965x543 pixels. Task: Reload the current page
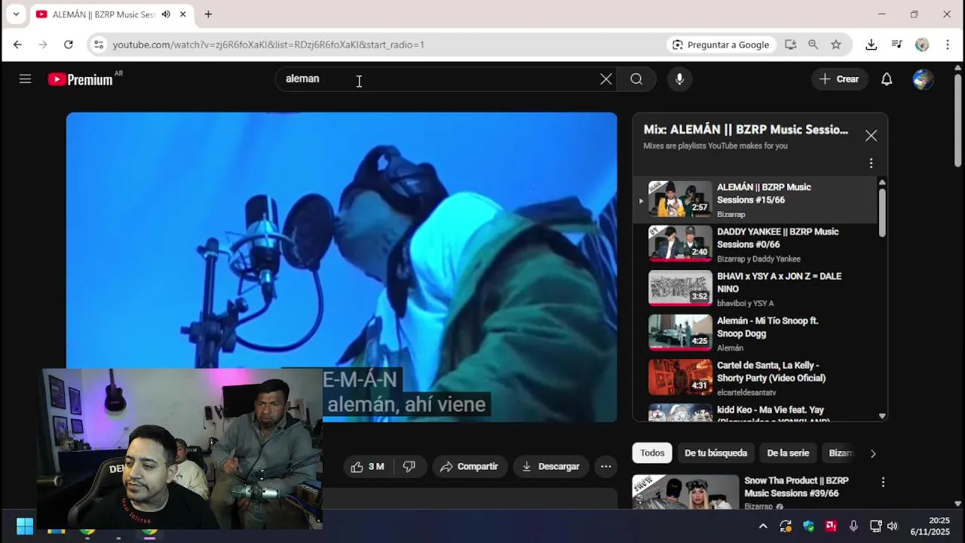click(69, 44)
